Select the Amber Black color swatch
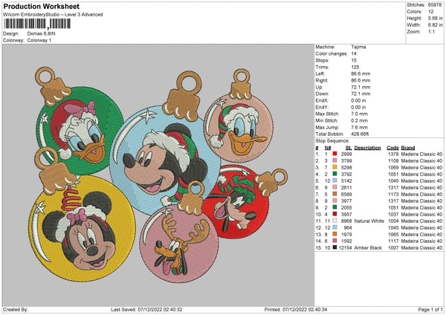Image resolution: width=446 pixels, height=315 pixels. coord(334,247)
